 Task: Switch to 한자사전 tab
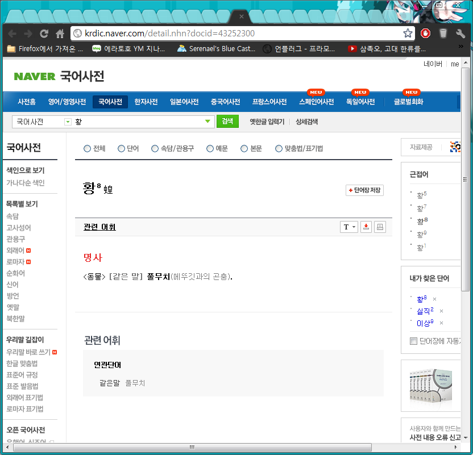click(146, 102)
